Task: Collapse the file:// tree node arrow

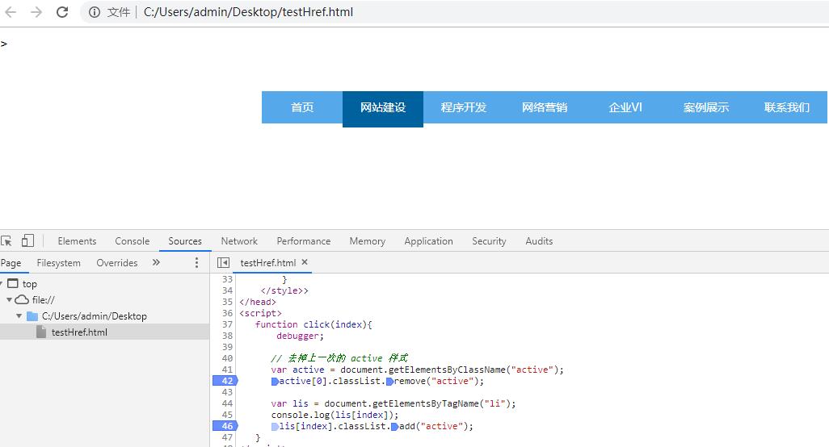Action: [9, 300]
